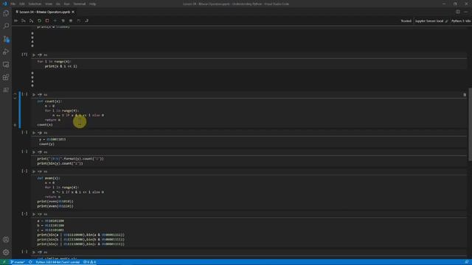Select the Python 3 kernel picker

461,21
